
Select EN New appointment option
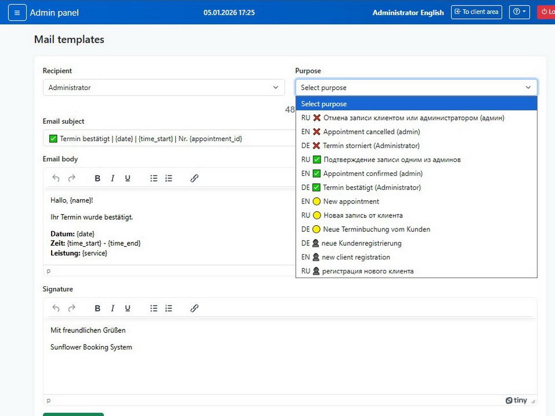pos(416,201)
